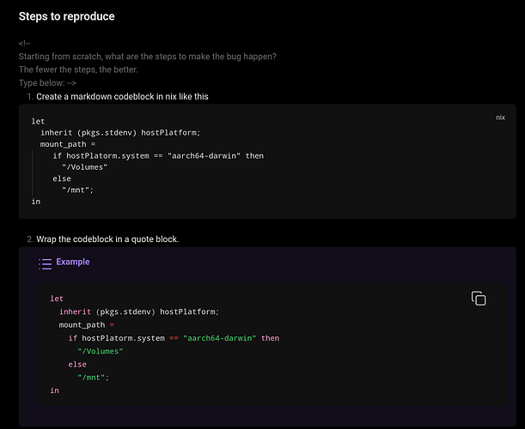Click the pink 'let' keyword in Example block

pos(57,299)
